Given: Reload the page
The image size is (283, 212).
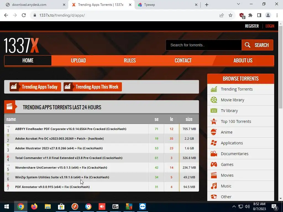Looking at the screenshot, I should point(24,15).
